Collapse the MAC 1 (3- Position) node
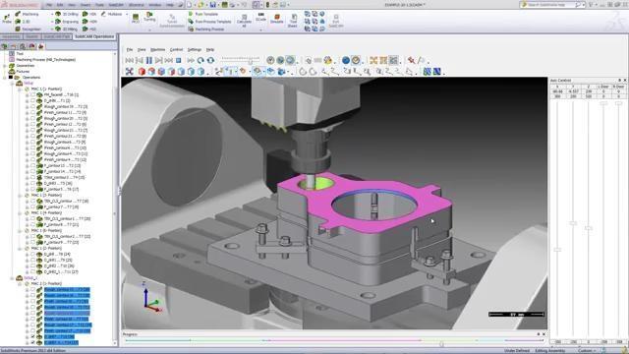629x354 pixels. coord(20,195)
